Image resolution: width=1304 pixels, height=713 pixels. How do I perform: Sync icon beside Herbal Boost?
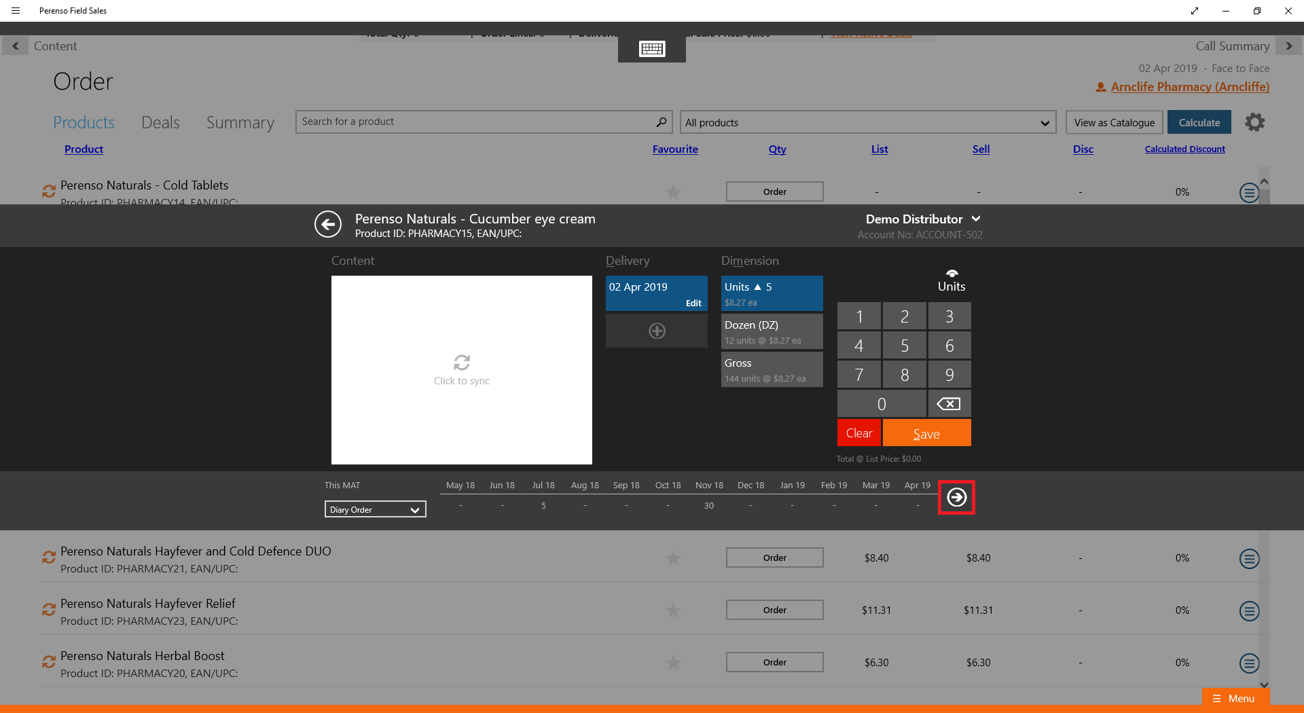[x=49, y=662]
